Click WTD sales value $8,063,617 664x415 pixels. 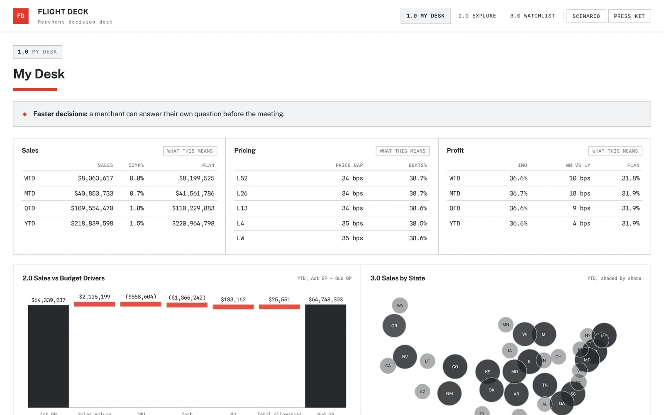95,178
